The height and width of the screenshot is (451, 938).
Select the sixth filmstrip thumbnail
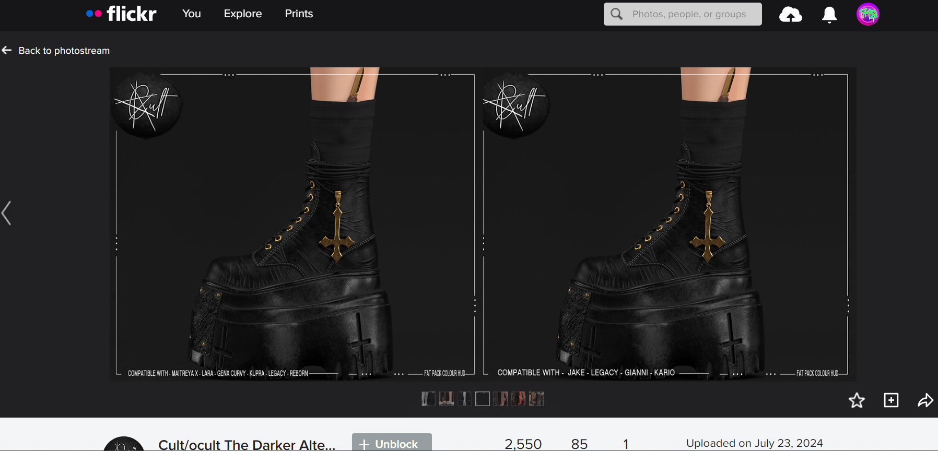519,399
